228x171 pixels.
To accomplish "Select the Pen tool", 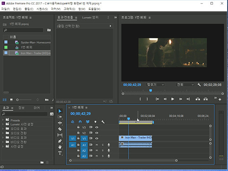I will point(60,141).
